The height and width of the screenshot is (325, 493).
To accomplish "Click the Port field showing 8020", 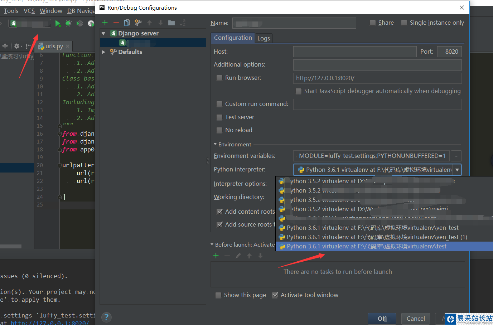I will pyautogui.click(x=449, y=52).
